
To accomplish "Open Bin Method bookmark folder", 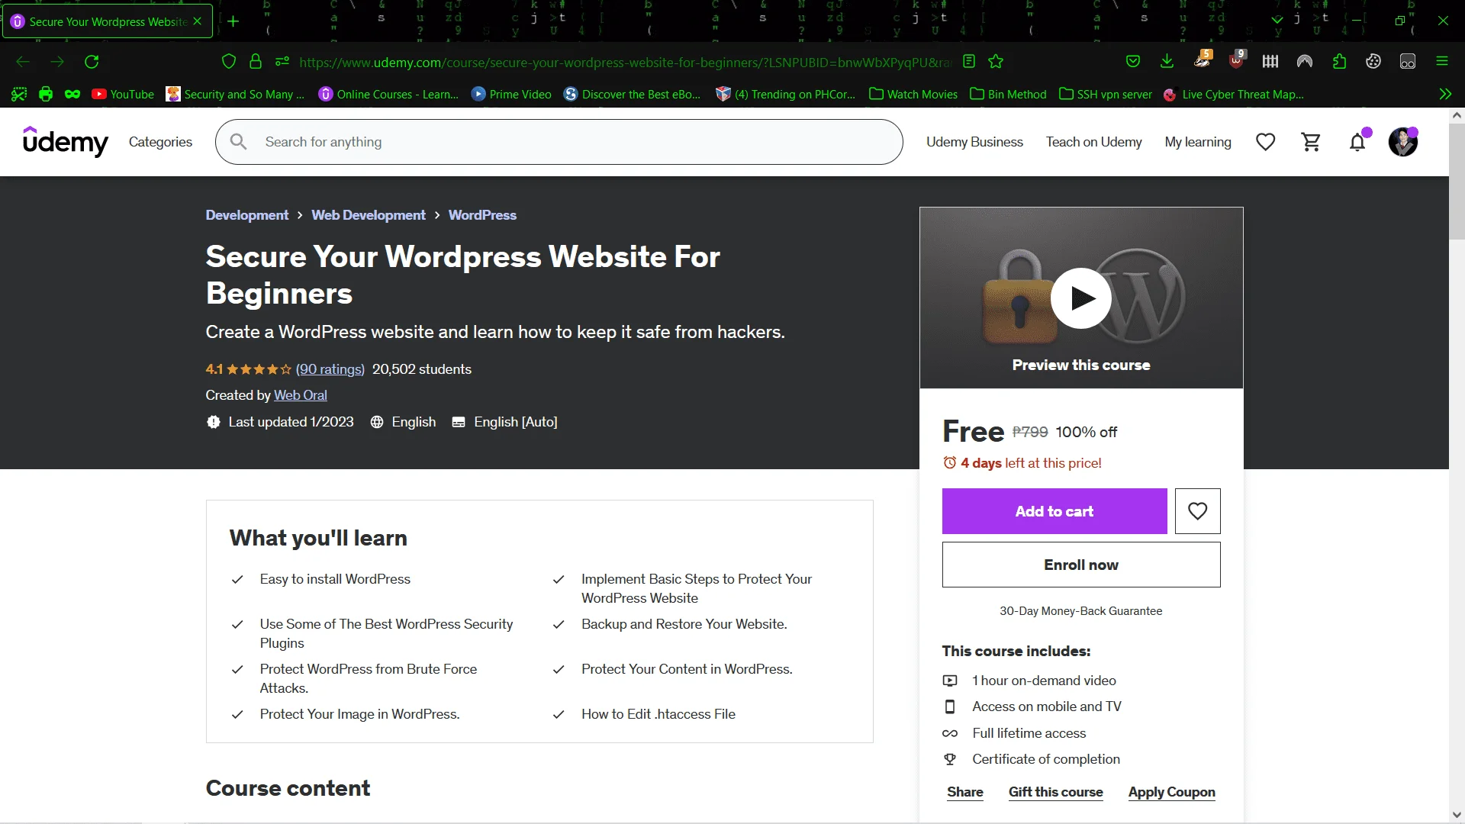I will [x=1008, y=95].
